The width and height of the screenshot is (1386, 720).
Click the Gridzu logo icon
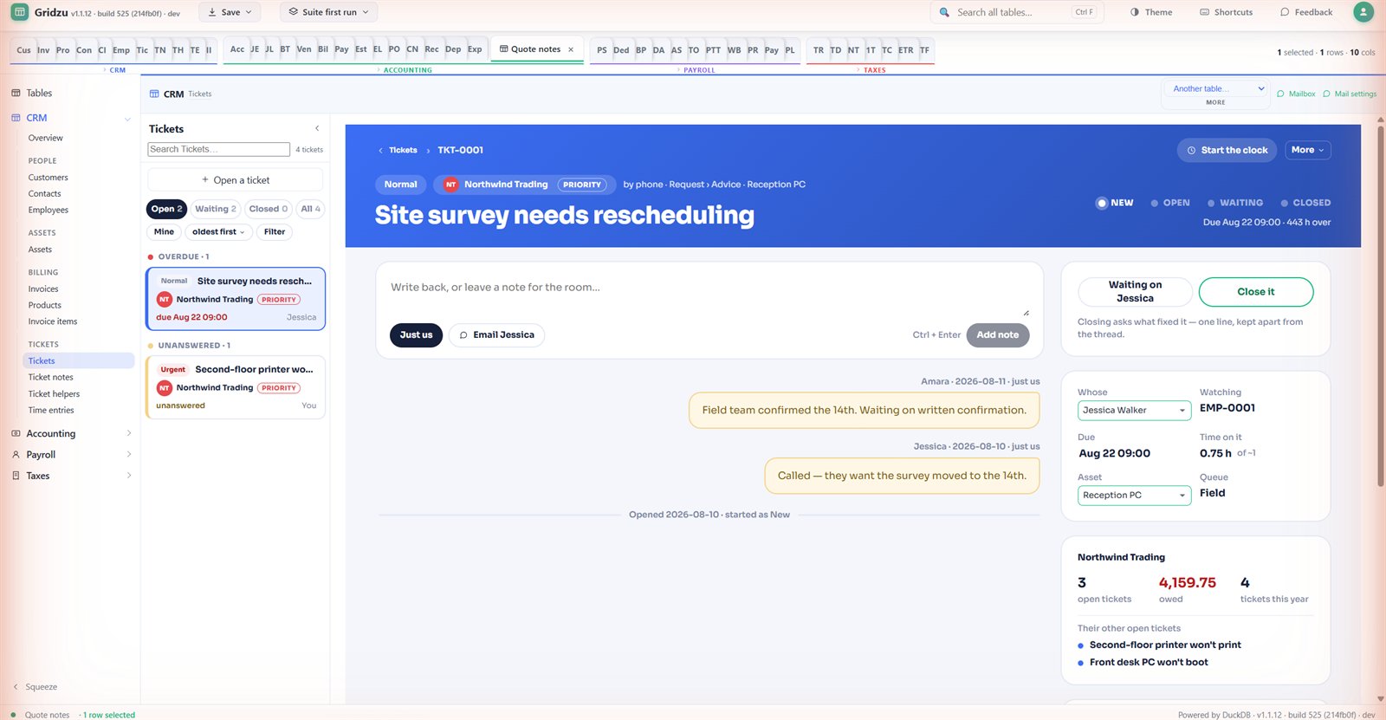click(19, 12)
